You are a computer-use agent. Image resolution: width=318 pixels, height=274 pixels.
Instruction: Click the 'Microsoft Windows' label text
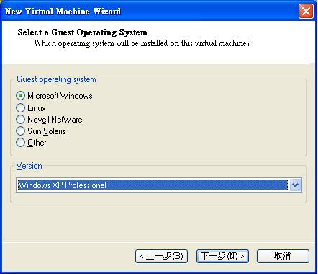click(60, 96)
